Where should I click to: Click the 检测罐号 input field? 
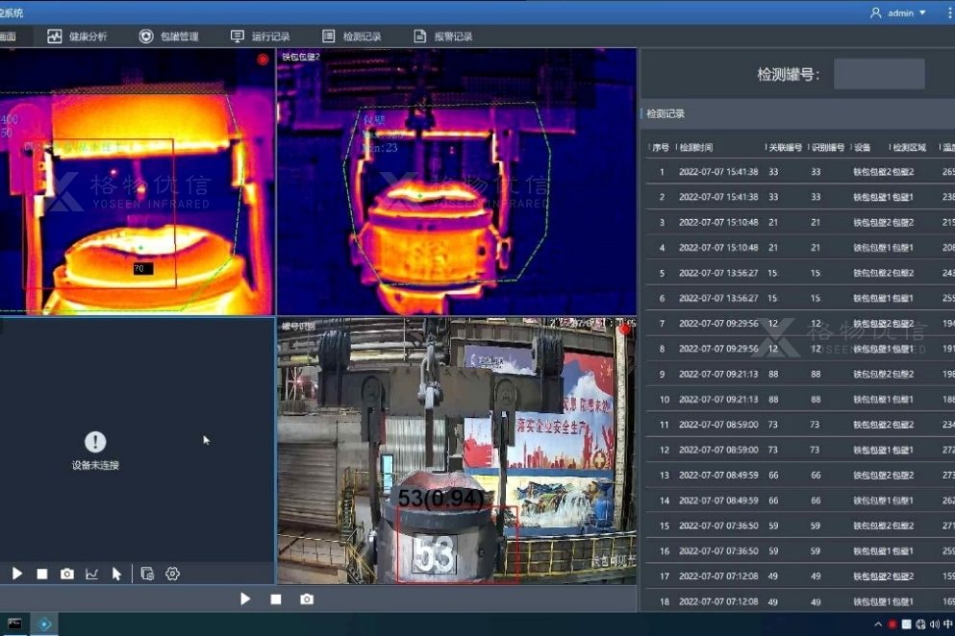pos(878,74)
